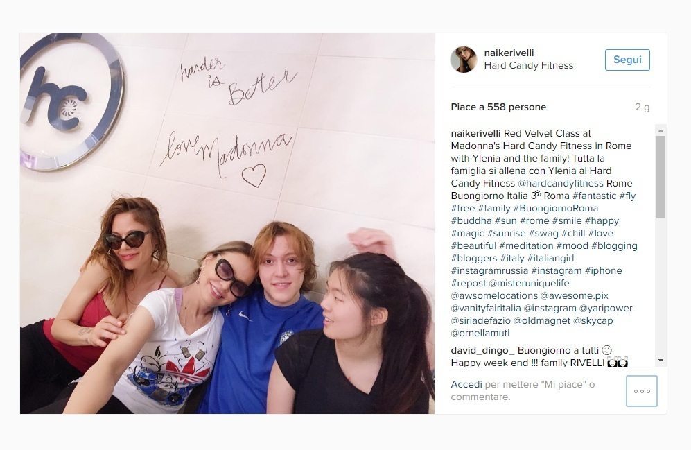Open the three-dots more options button
Image resolution: width=691 pixels, height=450 pixels.
pyautogui.click(x=642, y=391)
